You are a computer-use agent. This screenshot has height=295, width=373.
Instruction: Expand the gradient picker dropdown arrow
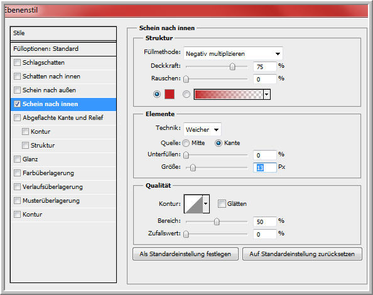point(267,94)
